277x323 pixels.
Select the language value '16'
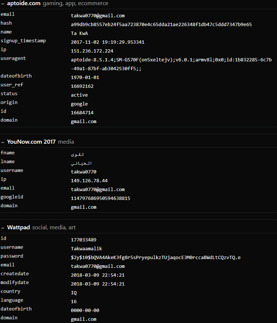tap(74, 302)
